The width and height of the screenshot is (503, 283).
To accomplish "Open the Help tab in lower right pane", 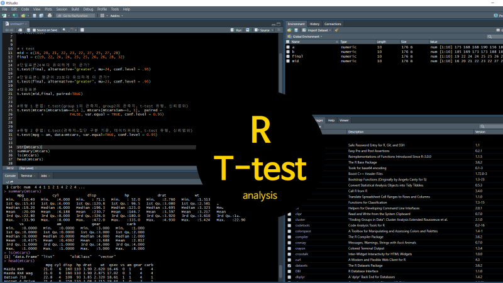I will pyautogui.click(x=331, y=120).
